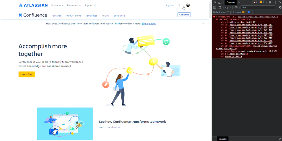Click the Confluence logo
282x141 pixels.
pyautogui.click(x=33, y=15)
